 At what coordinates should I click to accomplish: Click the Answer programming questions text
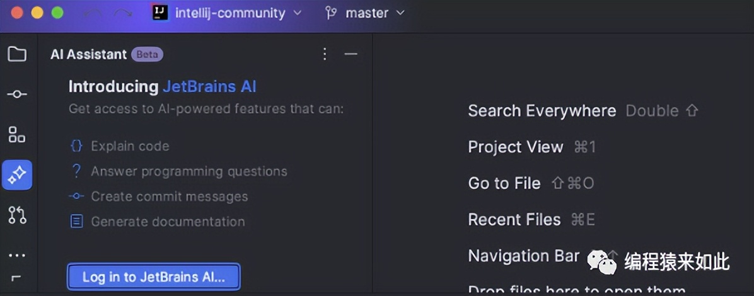tap(189, 171)
